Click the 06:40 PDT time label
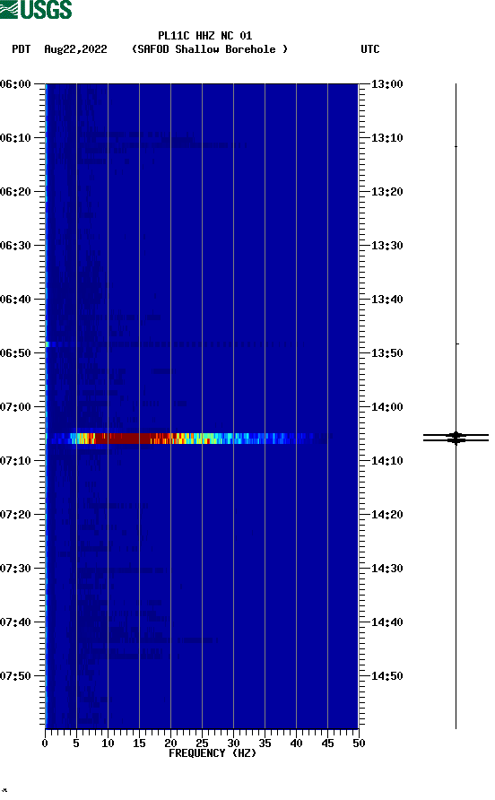 16,299
